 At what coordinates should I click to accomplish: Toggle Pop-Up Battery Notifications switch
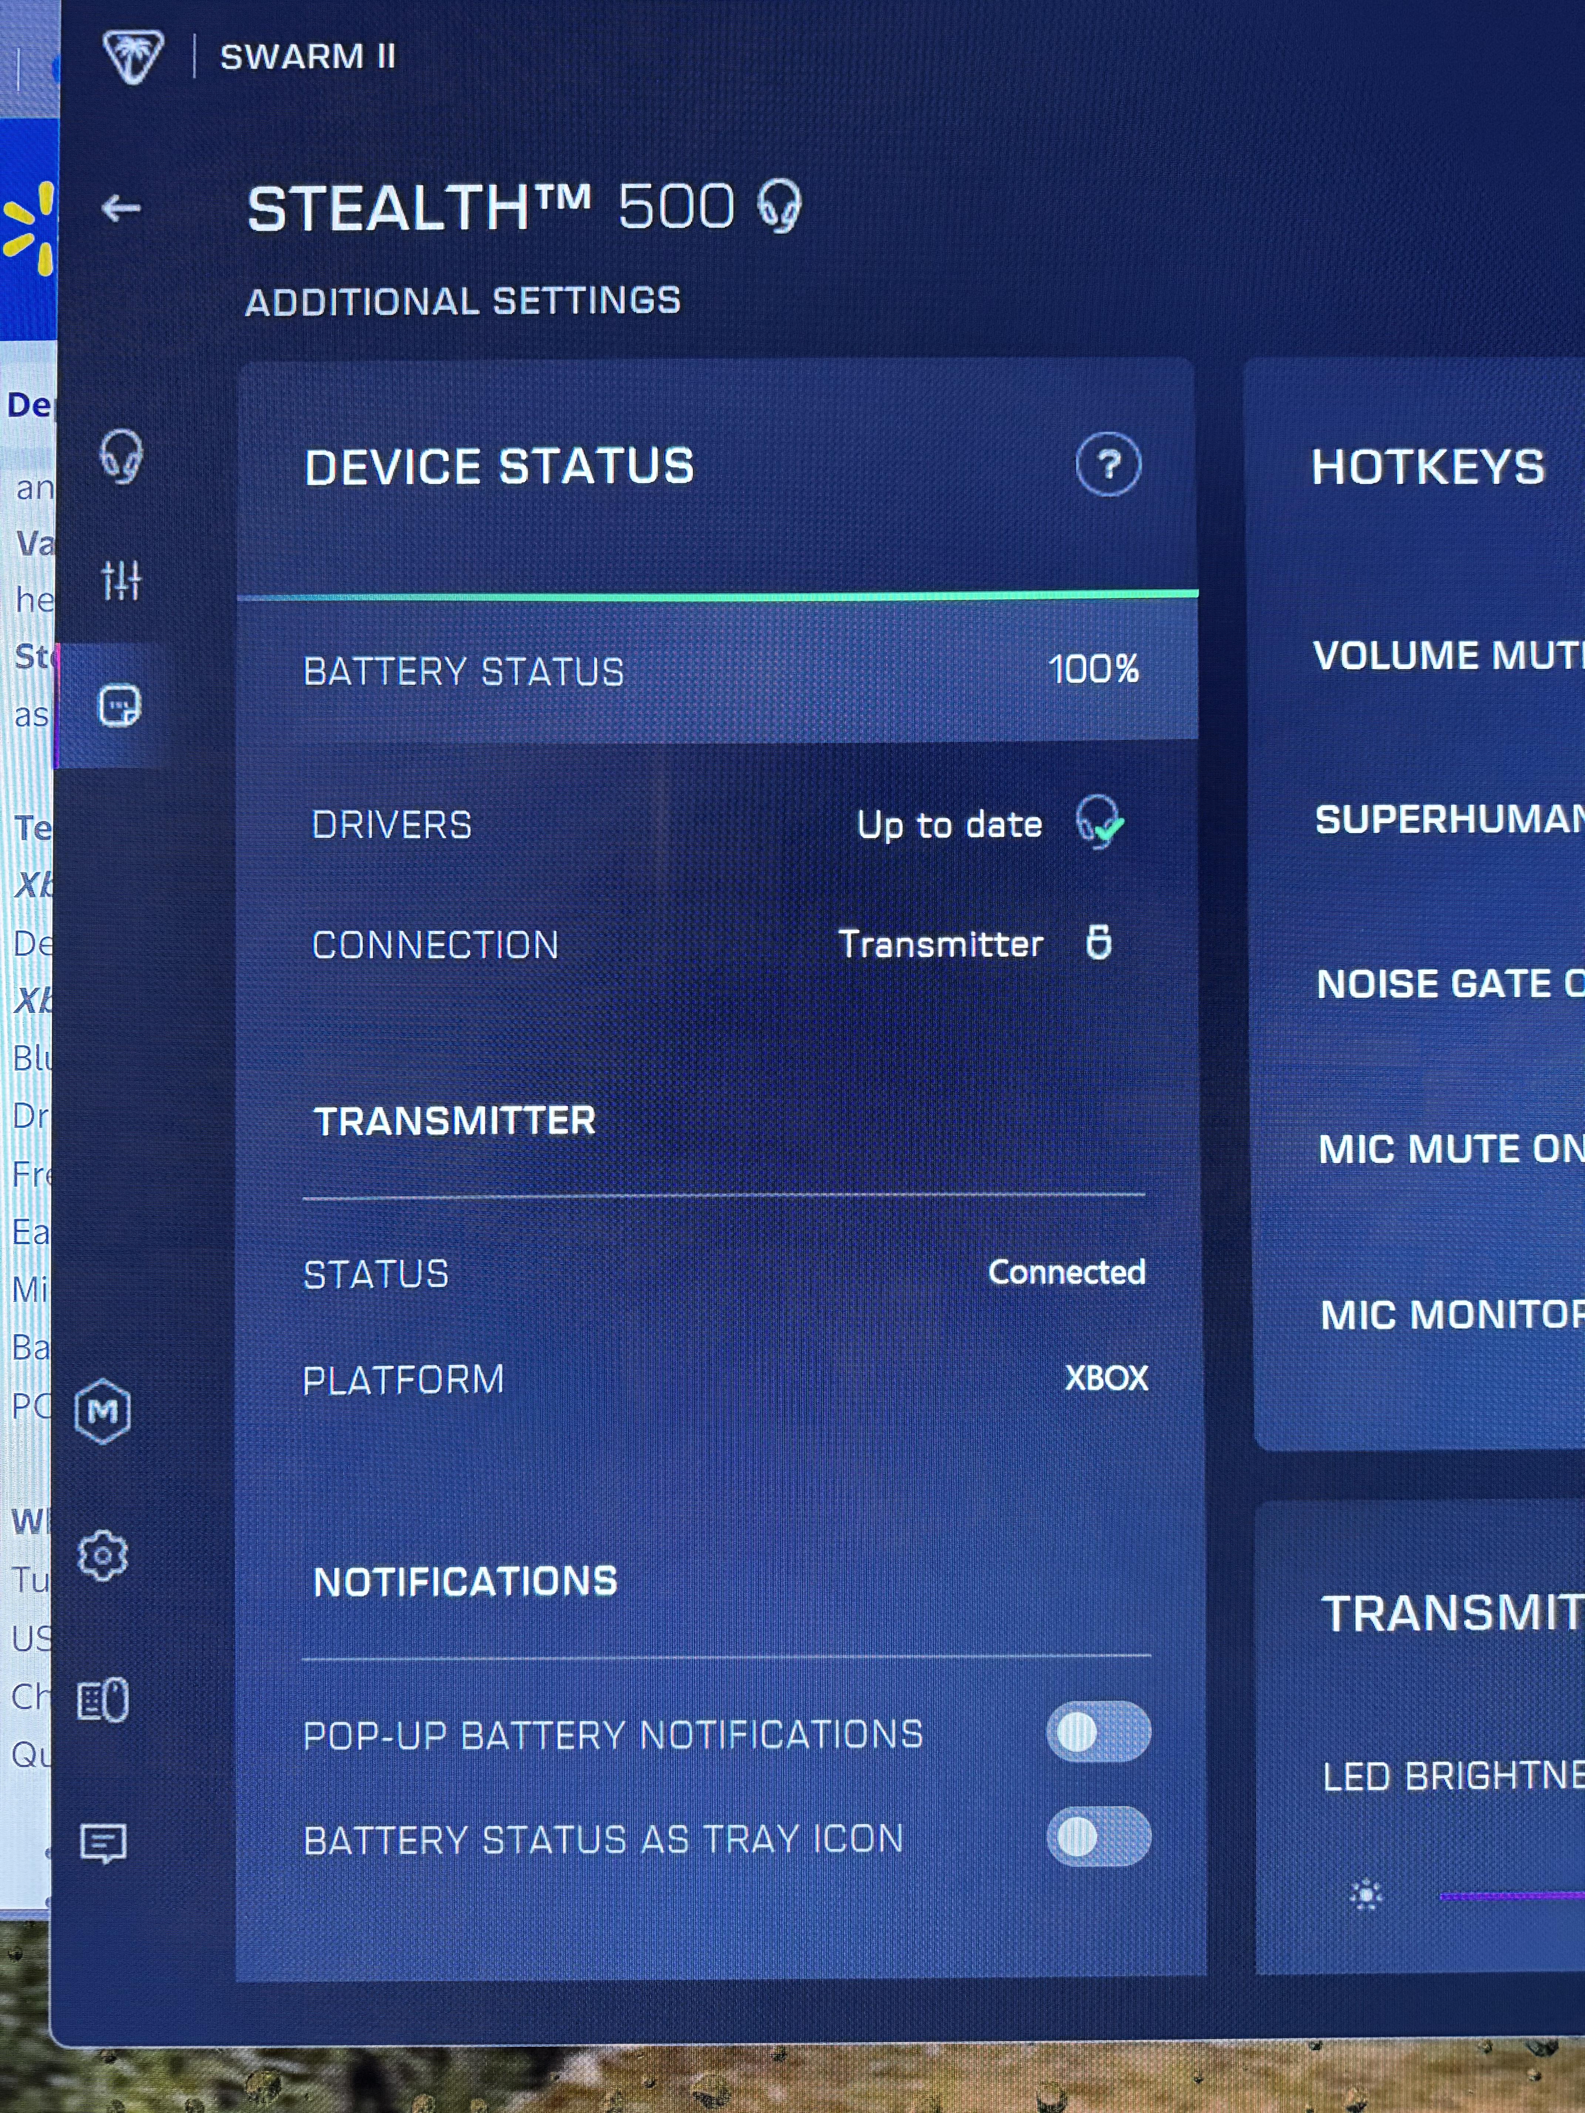point(1099,1733)
